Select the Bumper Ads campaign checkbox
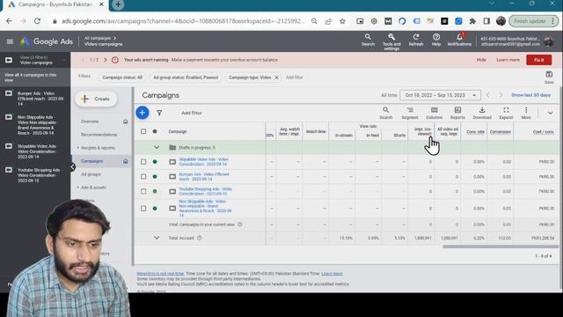Viewport: 563px width, 317px height. pyautogui.click(x=143, y=176)
